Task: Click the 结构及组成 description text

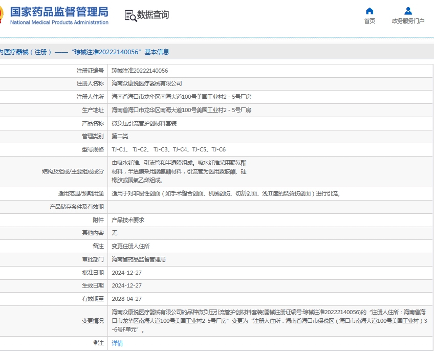Action: point(179,171)
